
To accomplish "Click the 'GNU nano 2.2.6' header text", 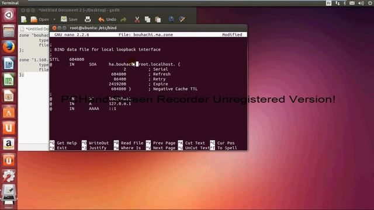I will point(71,35).
